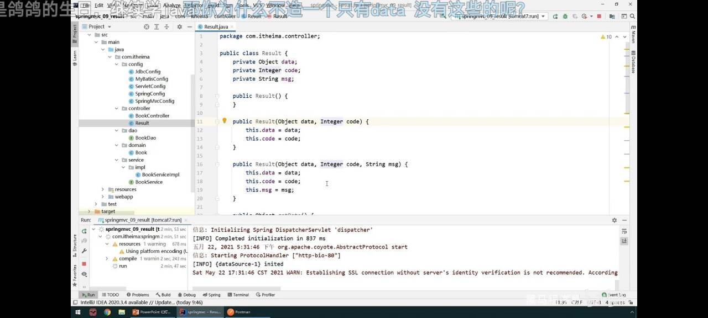Image resolution: width=708 pixels, height=318 pixels.
Task: Open run configuration dropdown springmvc_09_result
Action: click(500, 17)
